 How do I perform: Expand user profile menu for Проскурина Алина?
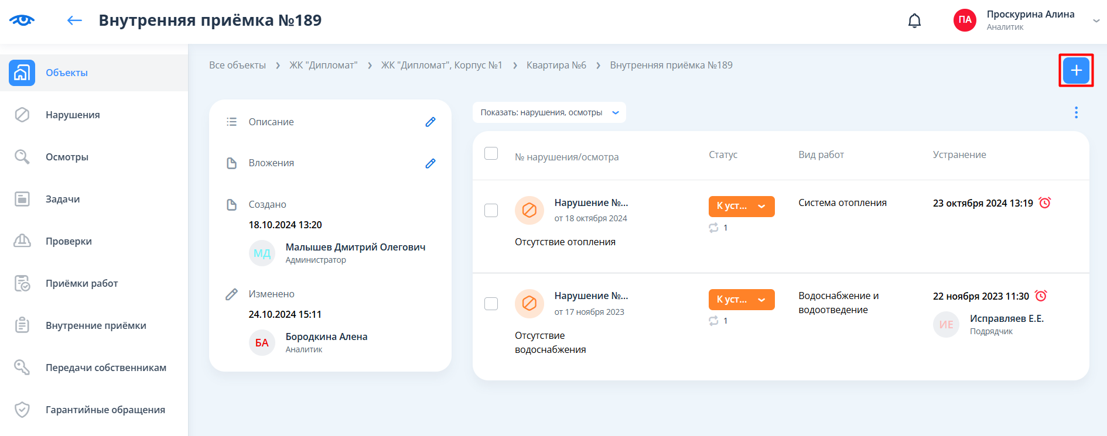point(1096,20)
